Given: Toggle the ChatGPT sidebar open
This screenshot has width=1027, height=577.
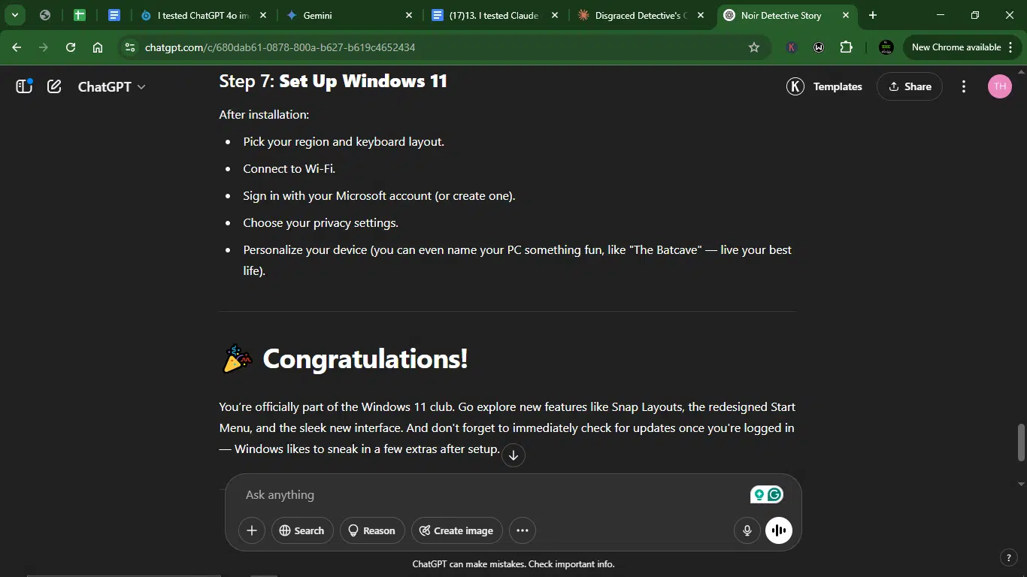Looking at the screenshot, I should (24, 86).
